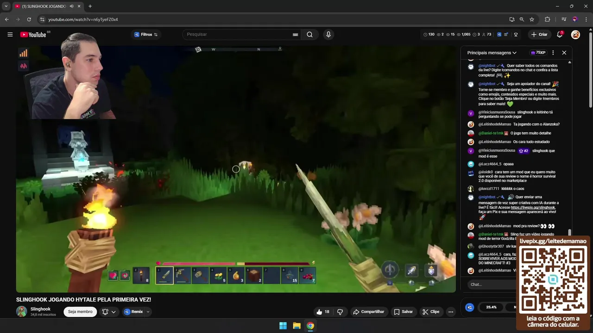The height and width of the screenshot is (333, 593).
Task: Click the pink waveform icon on video
Action: point(23,66)
